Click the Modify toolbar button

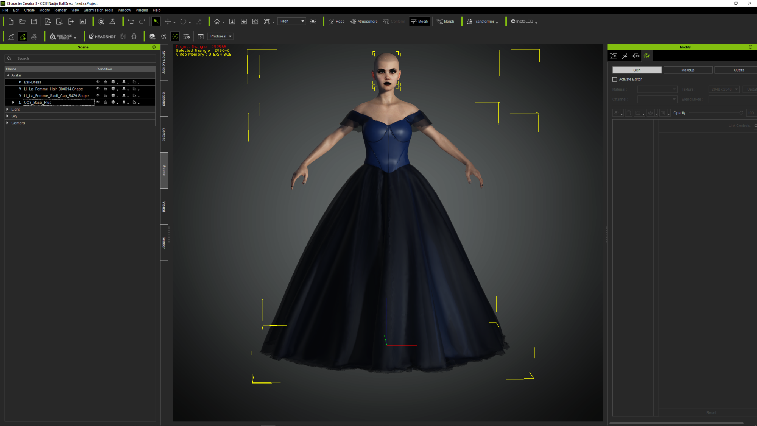[420, 22]
